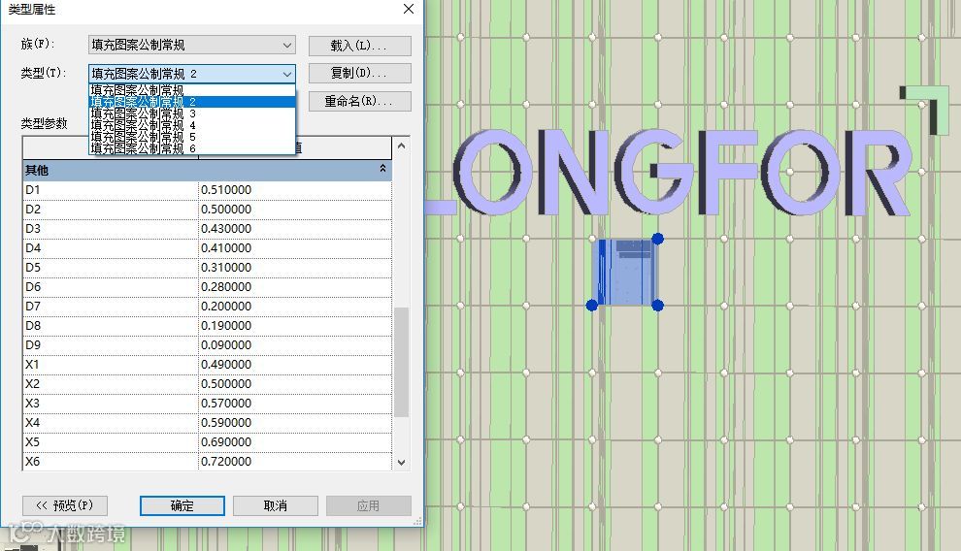The height and width of the screenshot is (551, 961).
Task: Edit the D9 value 0.090000
Action: point(295,345)
